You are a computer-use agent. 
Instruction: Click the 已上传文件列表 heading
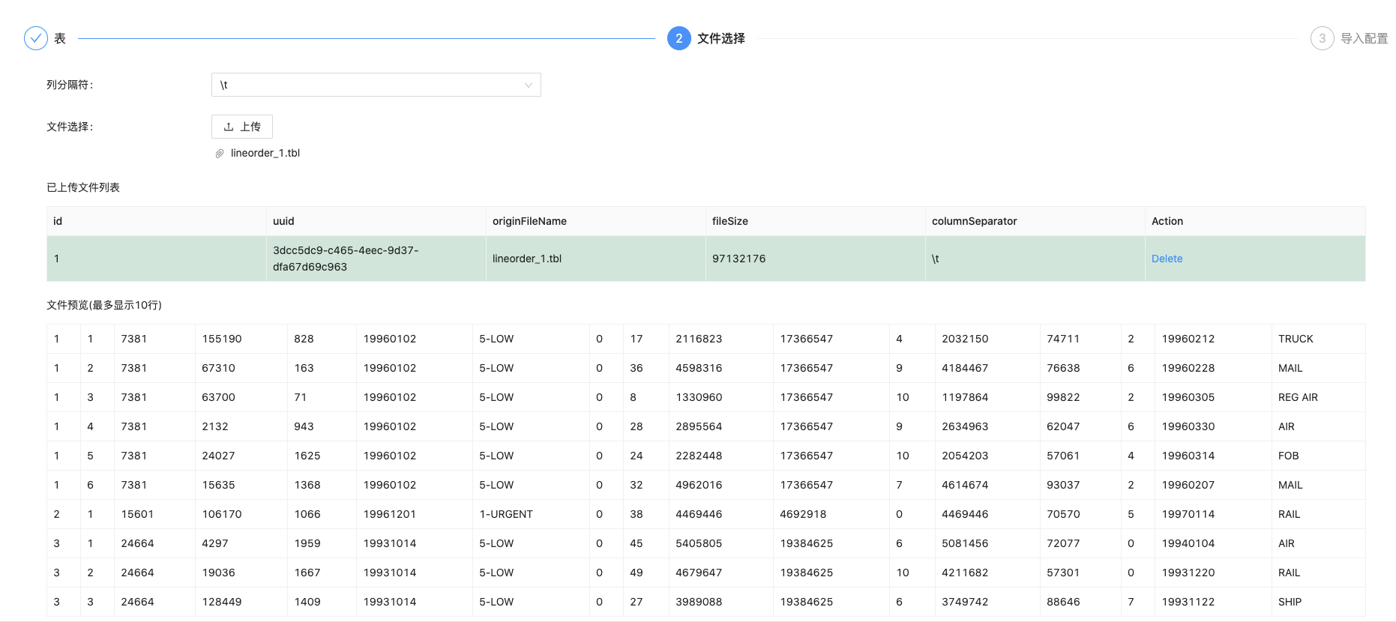click(83, 187)
